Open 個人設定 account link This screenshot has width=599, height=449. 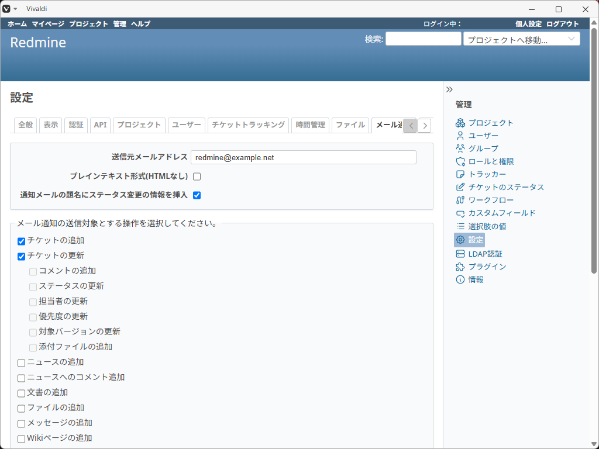(528, 23)
